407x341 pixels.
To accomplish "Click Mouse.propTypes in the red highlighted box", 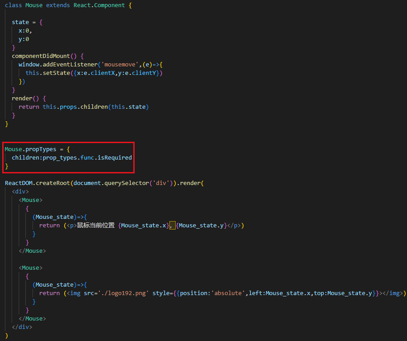I will click(30, 149).
